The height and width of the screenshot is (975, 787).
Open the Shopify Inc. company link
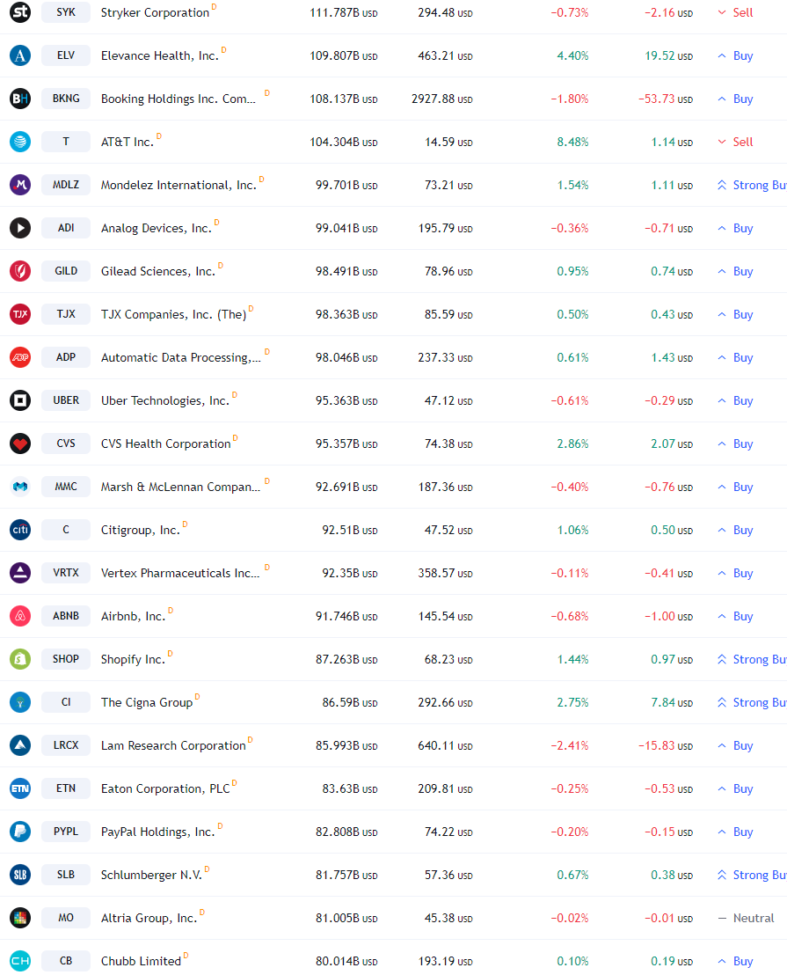(x=133, y=659)
